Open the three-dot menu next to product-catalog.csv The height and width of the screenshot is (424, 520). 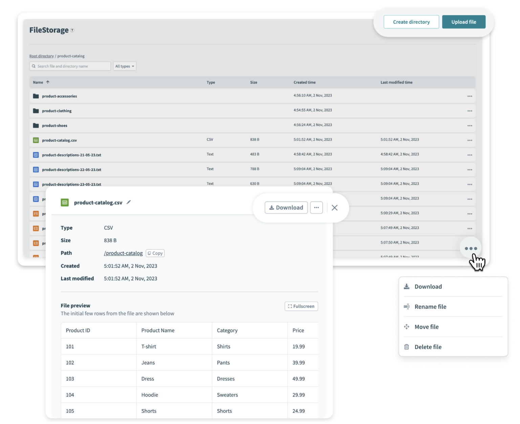click(470, 140)
